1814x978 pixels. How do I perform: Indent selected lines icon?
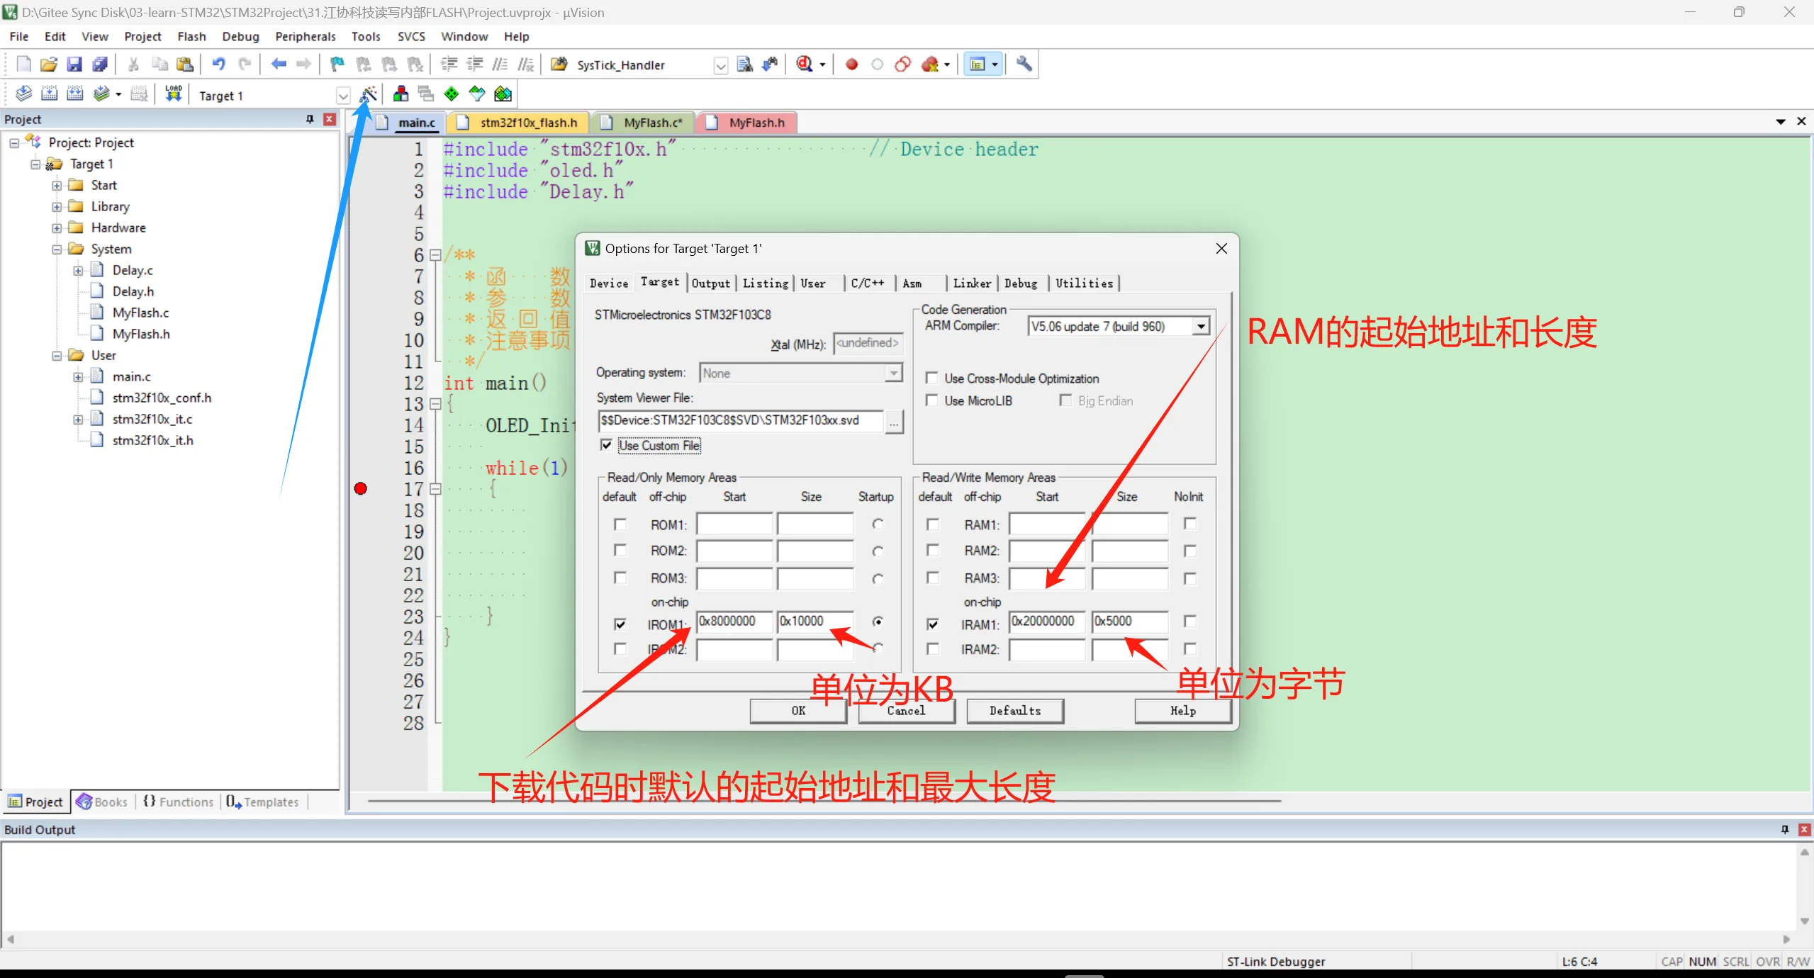pos(449,64)
